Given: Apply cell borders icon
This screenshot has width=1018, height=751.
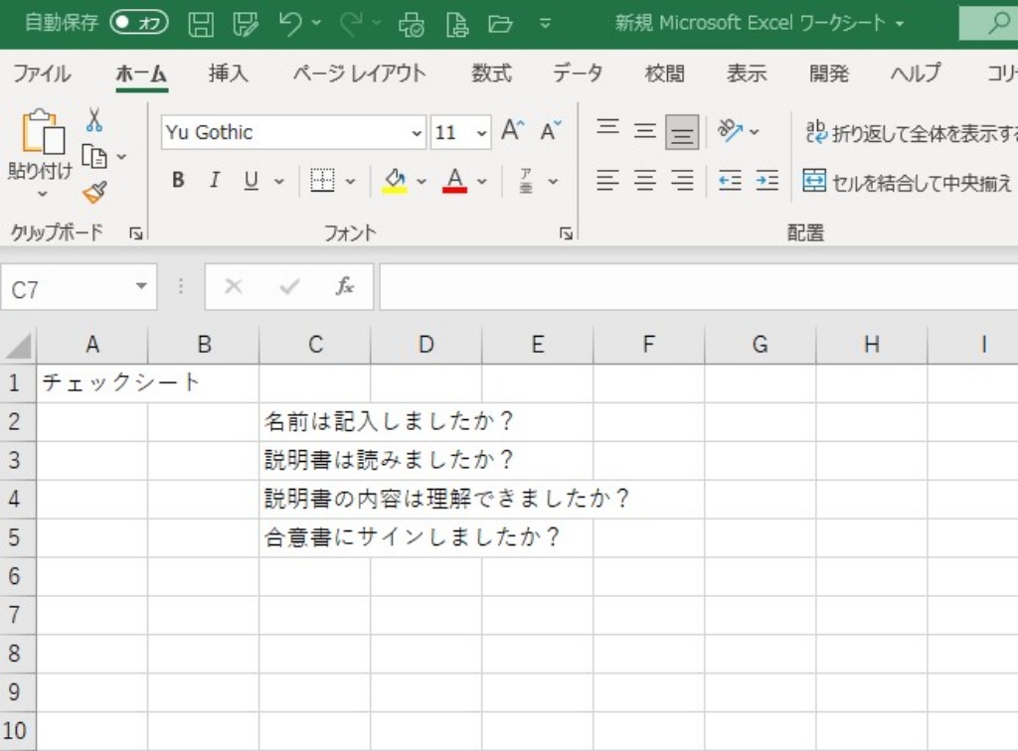Looking at the screenshot, I should (x=322, y=181).
